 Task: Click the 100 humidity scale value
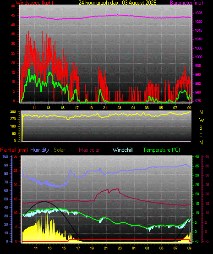tap(5, 156)
